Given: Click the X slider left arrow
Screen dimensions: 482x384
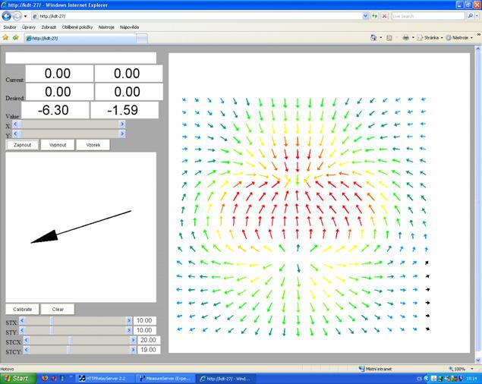Looking at the screenshot, I should [x=16, y=124].
